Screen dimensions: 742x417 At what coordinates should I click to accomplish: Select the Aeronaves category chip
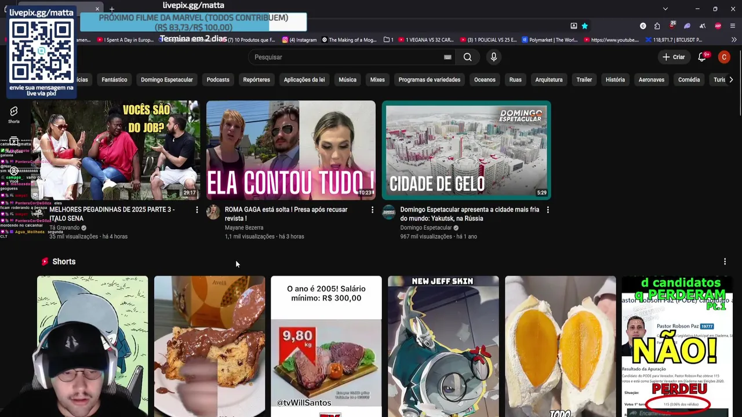pyautogui.click(x=652, y=79)
